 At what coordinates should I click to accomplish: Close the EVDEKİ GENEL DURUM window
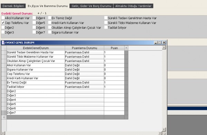click(164, 43)
